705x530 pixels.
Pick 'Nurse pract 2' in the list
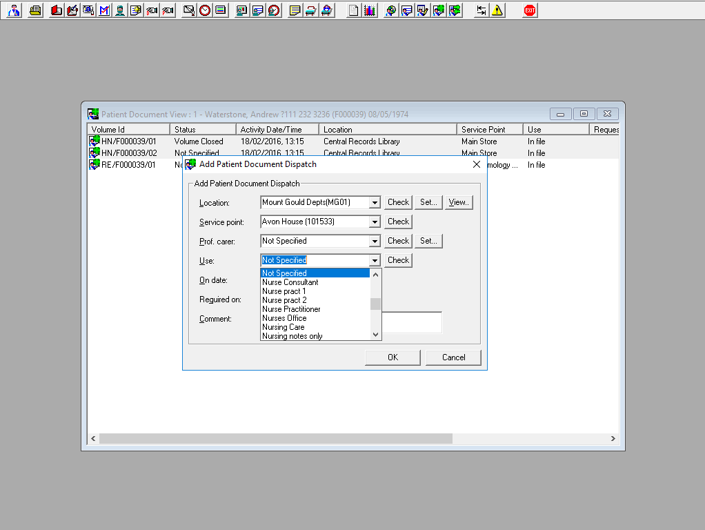[x=315, y=300]
